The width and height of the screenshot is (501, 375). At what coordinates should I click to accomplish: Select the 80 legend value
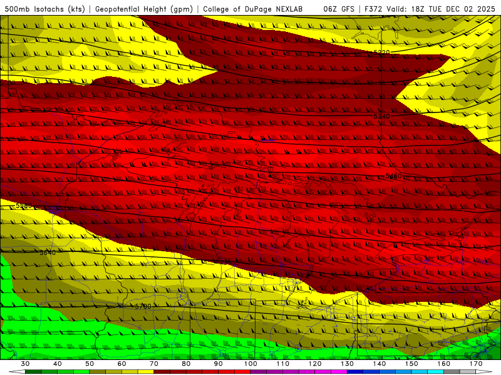[x=186, y=364]
